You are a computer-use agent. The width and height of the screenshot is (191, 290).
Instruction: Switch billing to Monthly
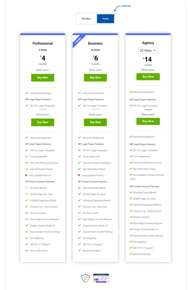tap(86, 18)
